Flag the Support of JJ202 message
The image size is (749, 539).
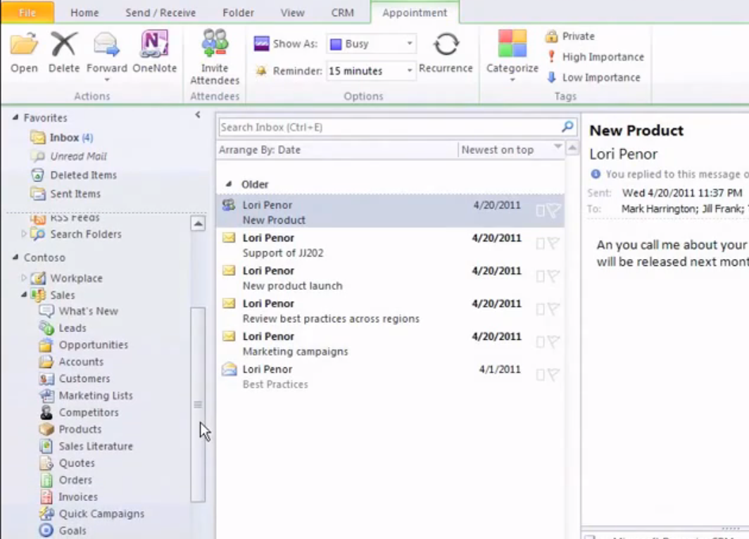553,243
